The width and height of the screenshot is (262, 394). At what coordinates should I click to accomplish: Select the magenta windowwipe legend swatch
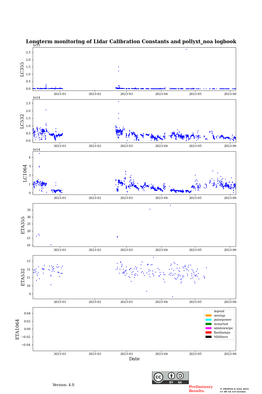pos(209,328)
